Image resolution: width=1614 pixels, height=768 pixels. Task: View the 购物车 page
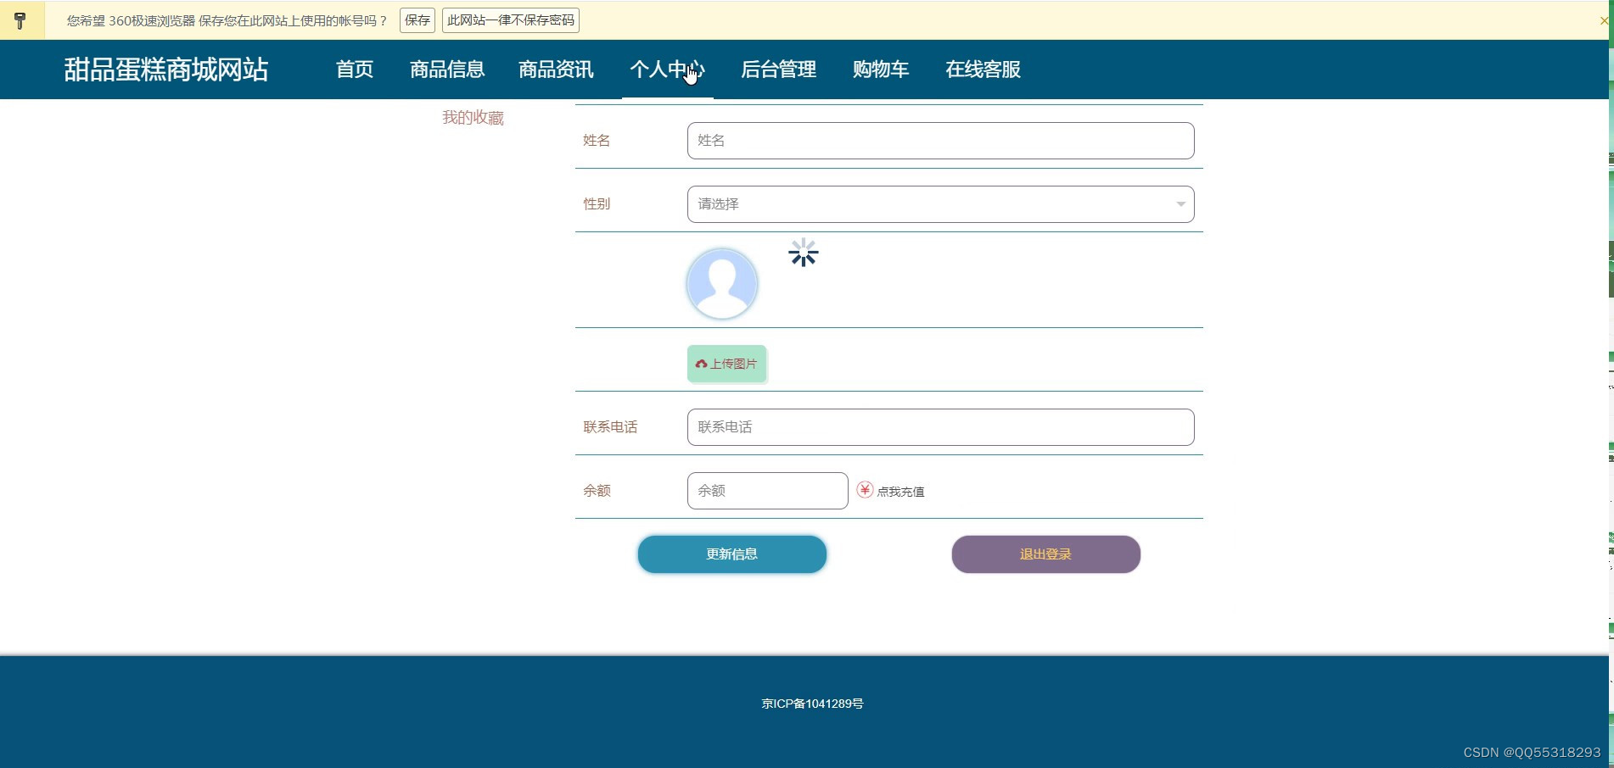(x=881, y=70)
